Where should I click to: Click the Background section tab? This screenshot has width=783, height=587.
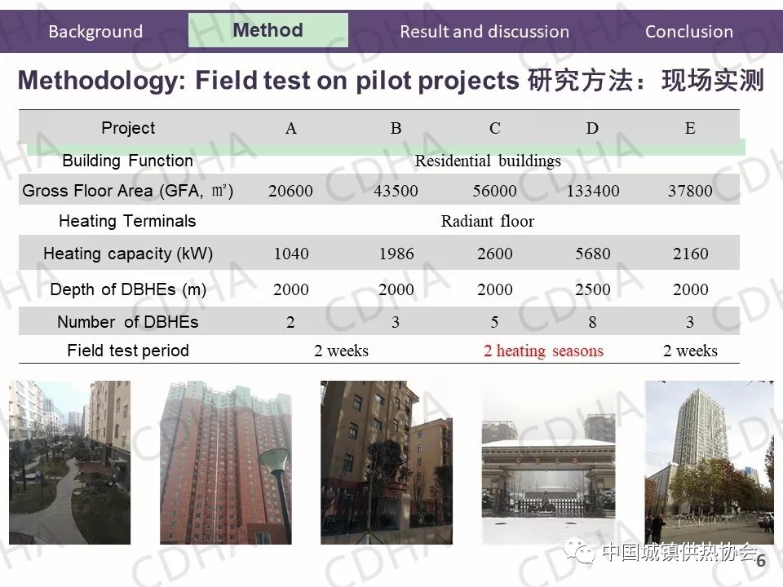(x=95, y=32)
